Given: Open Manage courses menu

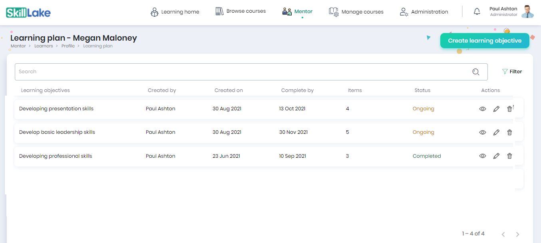Looking at the screenshot, I should pos(356,12).
